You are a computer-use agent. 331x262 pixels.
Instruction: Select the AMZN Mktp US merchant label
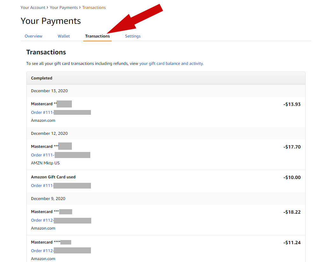(x=45, y=163)
